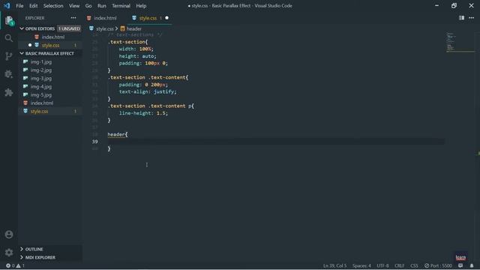
Task: Click the unsaved dot on style.css tab
Action: [166, 18]
